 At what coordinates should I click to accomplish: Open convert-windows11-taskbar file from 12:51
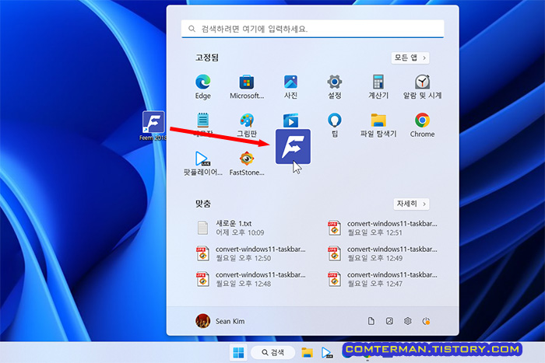coord(382,228)
